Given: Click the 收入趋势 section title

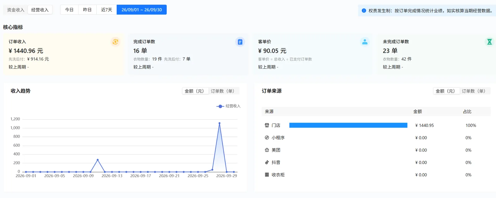Looking at the screenshot, I should tap(20, 91).
